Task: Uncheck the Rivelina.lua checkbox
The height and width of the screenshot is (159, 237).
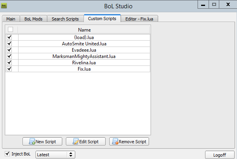Action: (x=9, y=62)
